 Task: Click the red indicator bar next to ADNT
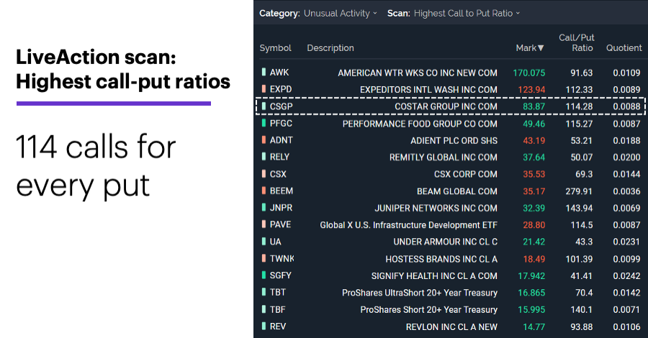264,140
